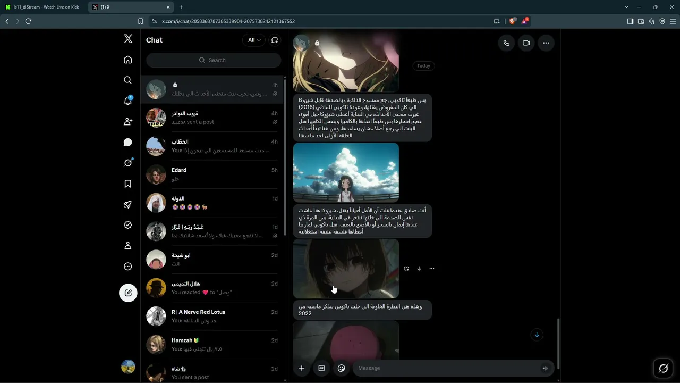
Task: Open the Follow people icon in sidebar
Action: (128, 121)
